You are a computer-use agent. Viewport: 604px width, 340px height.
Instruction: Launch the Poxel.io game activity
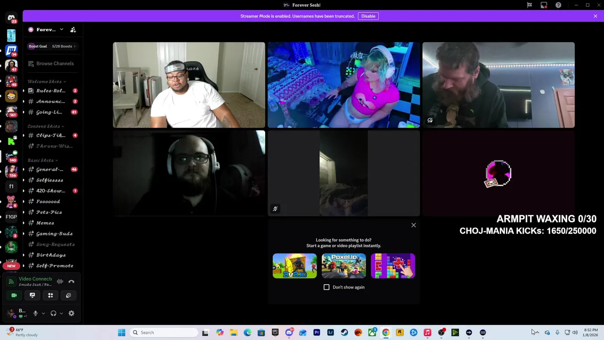coord(344,266)
